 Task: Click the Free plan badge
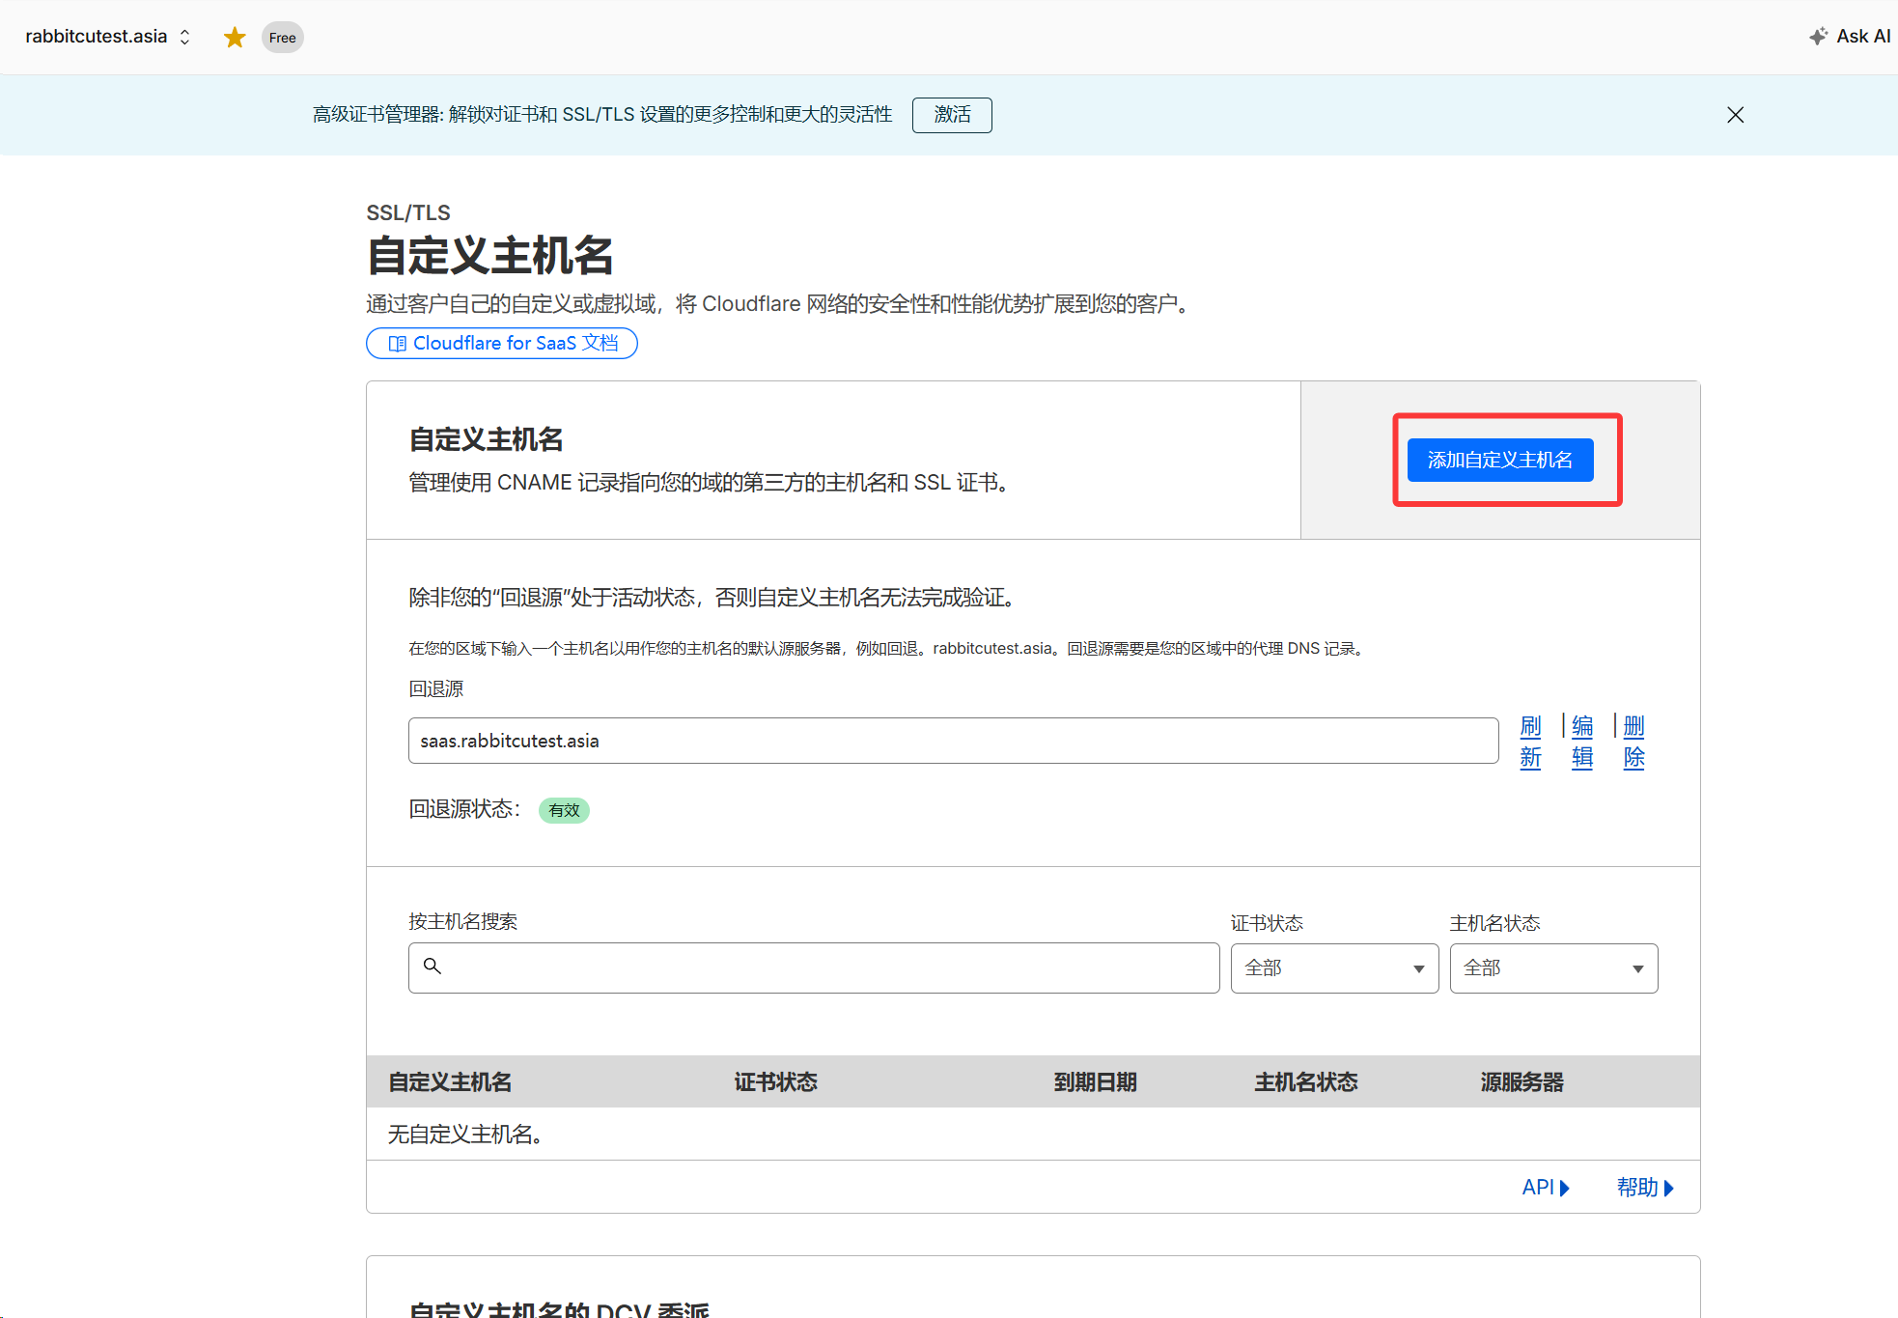(282, 38)
